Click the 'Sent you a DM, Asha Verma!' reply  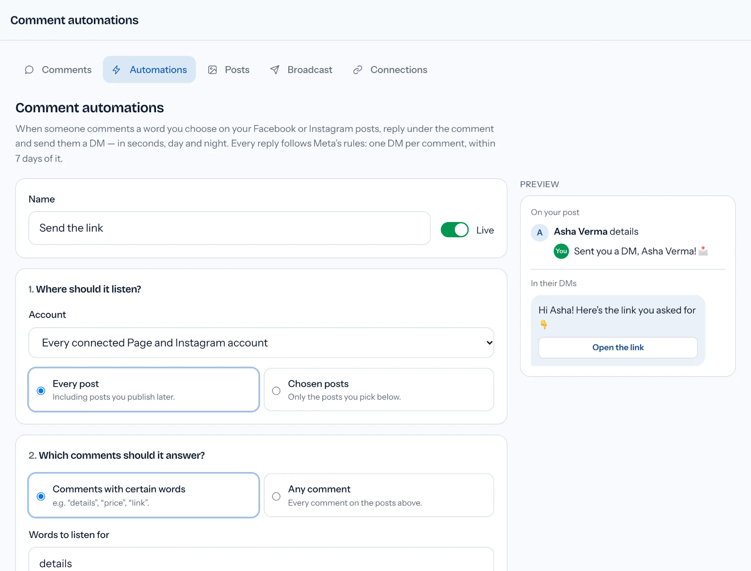tap(641, 251)
